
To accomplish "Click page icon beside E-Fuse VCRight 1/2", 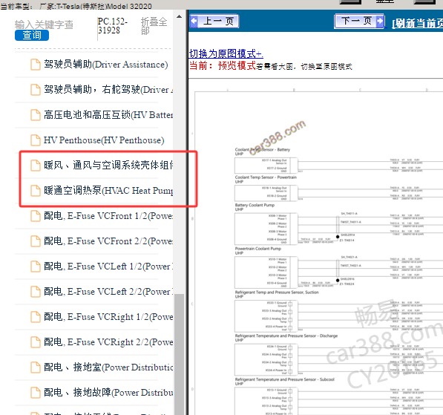I will pos(36,316).
